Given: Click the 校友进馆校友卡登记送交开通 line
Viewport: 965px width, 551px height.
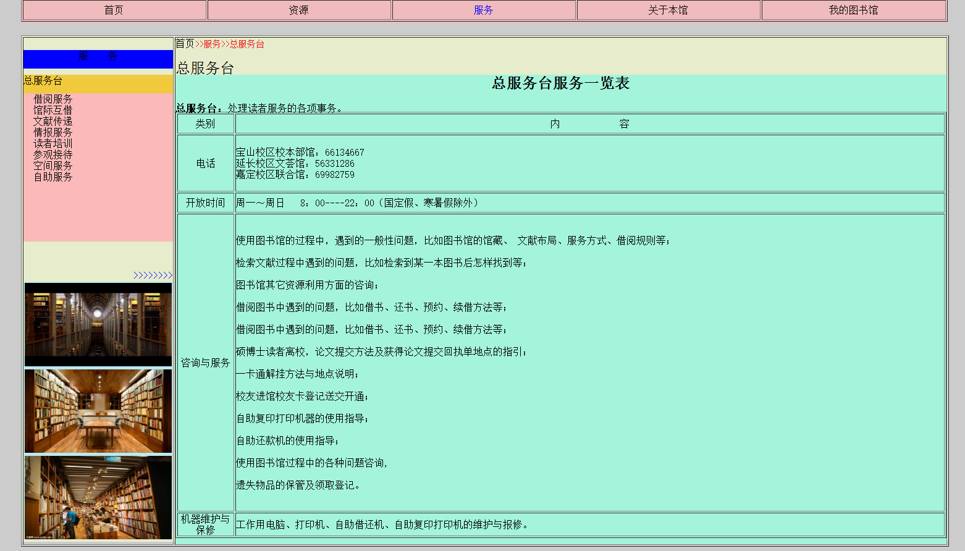Looking at the screenshot, I should click(302, 396).
